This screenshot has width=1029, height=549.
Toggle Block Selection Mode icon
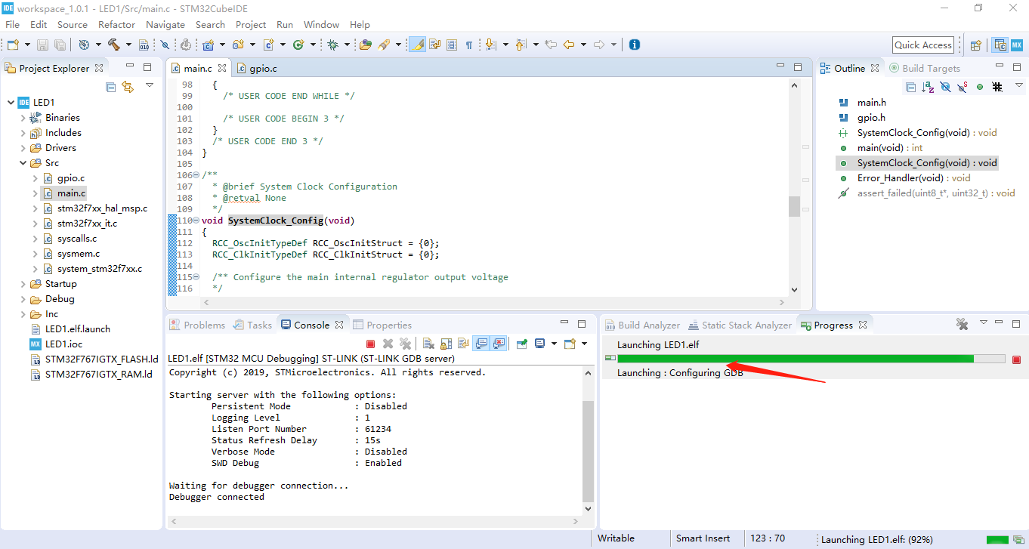tap(452, 45)
